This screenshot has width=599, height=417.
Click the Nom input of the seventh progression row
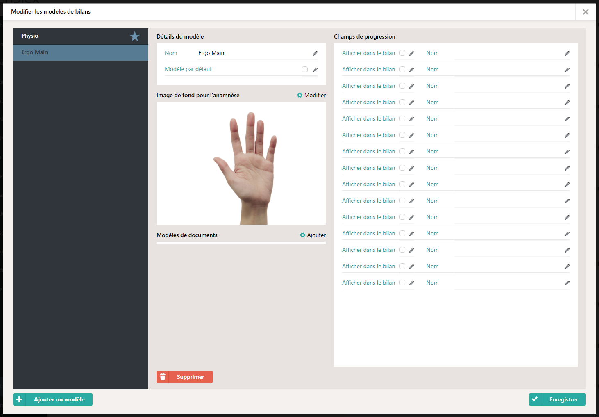(509, 151)
